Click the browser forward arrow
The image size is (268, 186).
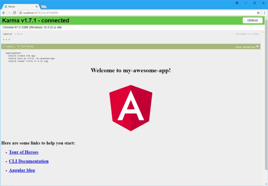click(x=9, y=13)
